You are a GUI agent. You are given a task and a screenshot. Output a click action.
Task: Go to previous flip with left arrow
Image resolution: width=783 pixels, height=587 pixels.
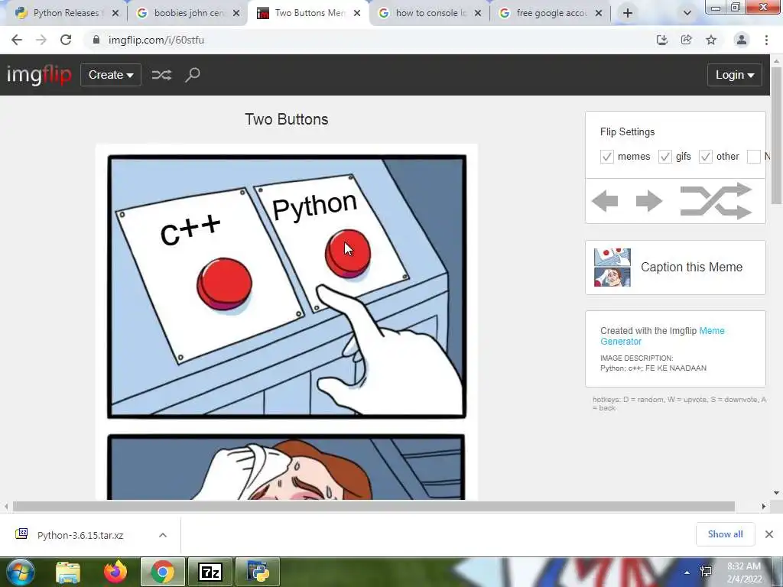tap(606, 201)
